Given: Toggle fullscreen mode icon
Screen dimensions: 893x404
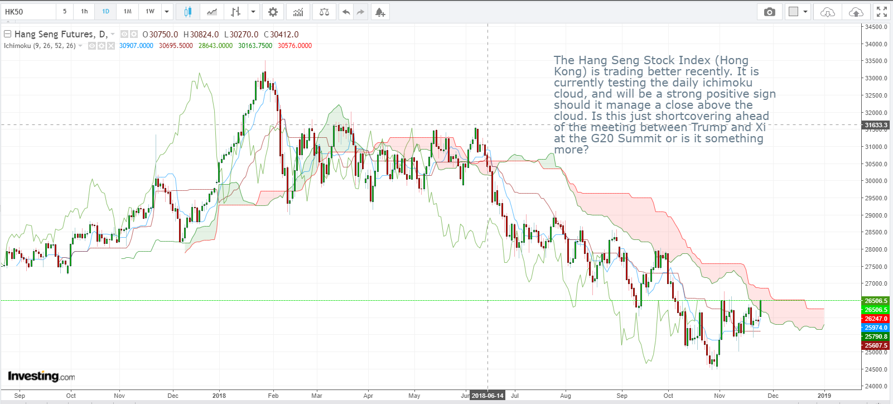Looking at the screenshot, I should (x=881, y=12).
